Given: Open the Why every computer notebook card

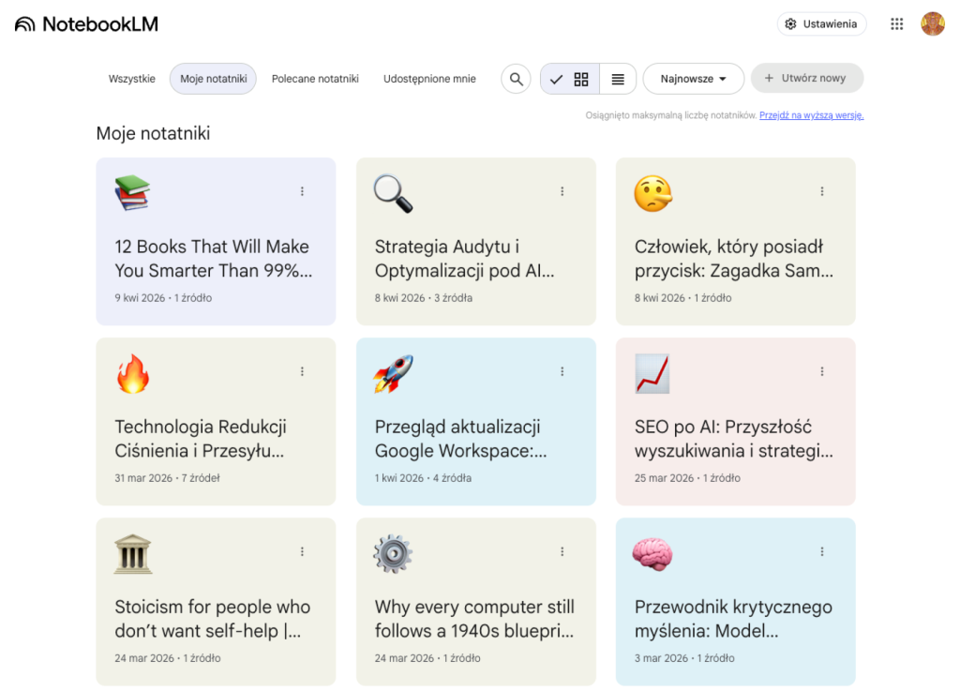Looking at the screenshot, I should tap(475, 619).
